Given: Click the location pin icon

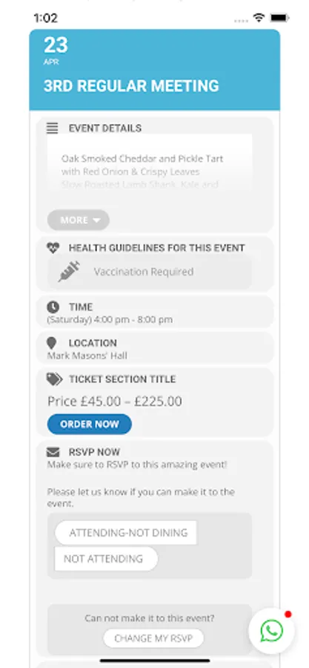Looking at the screenshot, I should pyautogui.click(x=51, y=343).
